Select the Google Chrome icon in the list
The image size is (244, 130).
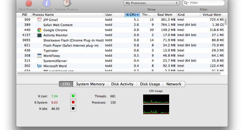(39, 30)
